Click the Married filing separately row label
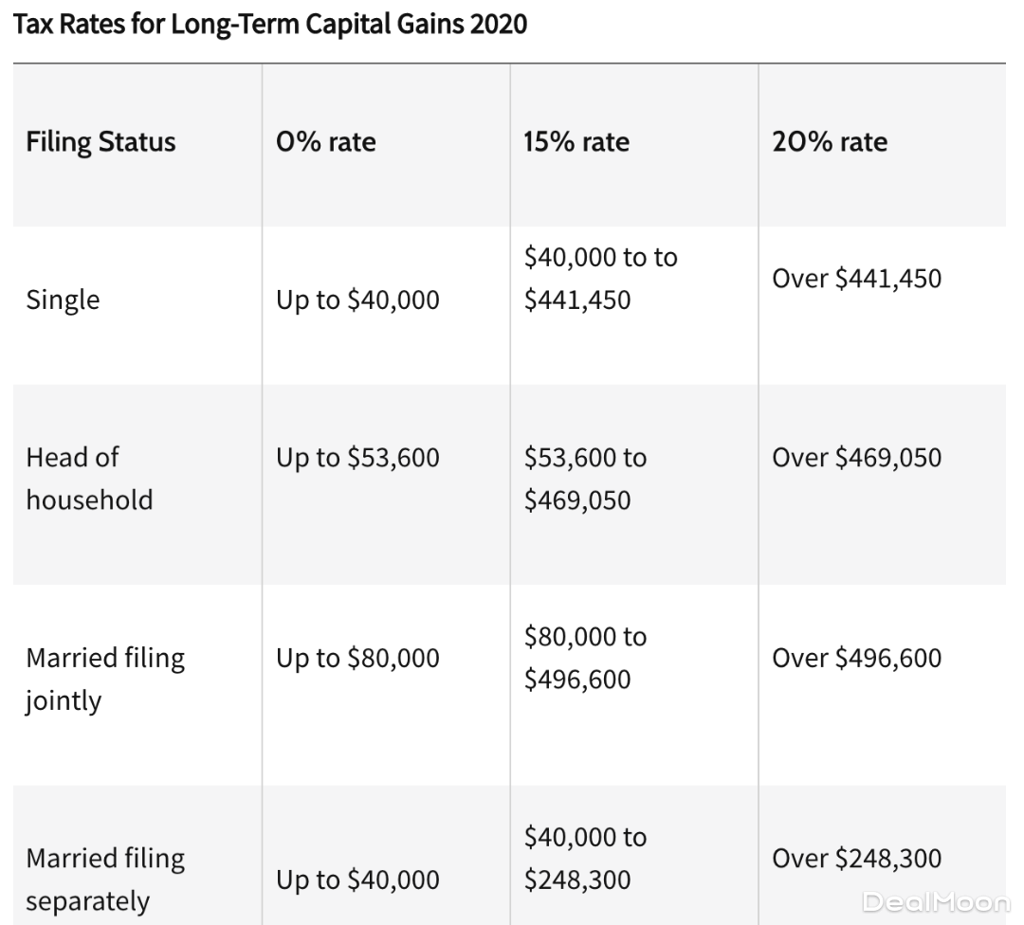Image resolution: width=1024 pixels, height=925 pixels. pyautogui.click(x=104, y=879)
